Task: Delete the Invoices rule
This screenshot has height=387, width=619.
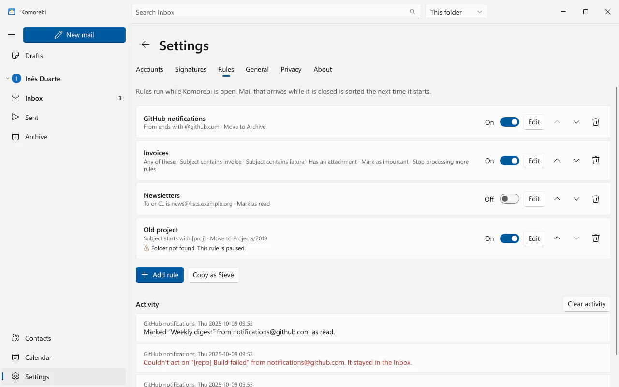Action: tap(596, 161)
